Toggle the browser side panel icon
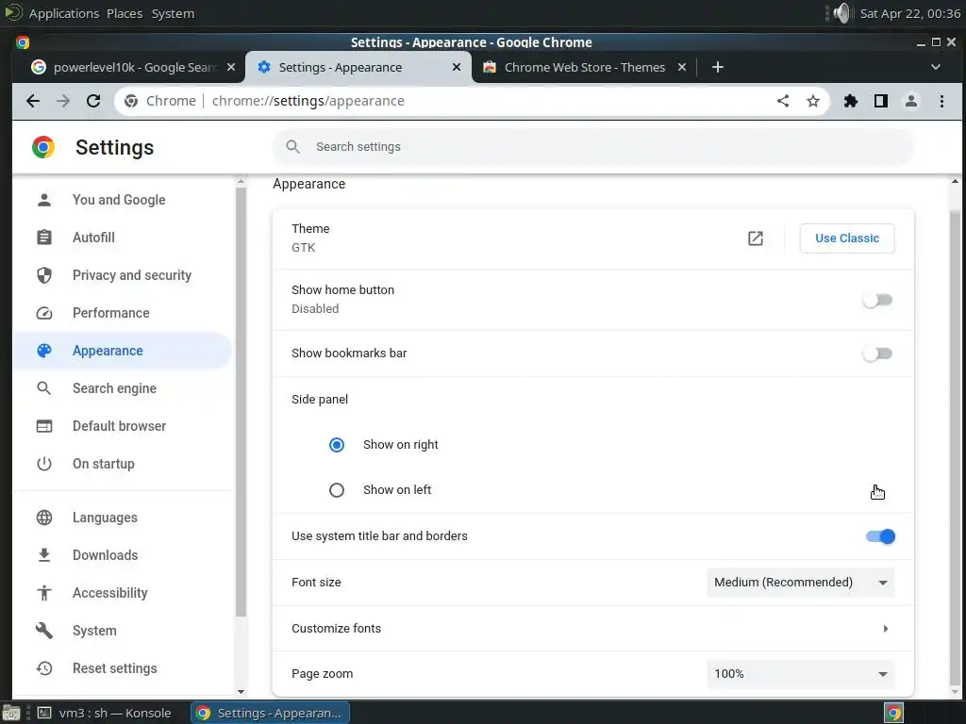Image resolution: width=966 pixels, height=724 pixels. (881, 101)
